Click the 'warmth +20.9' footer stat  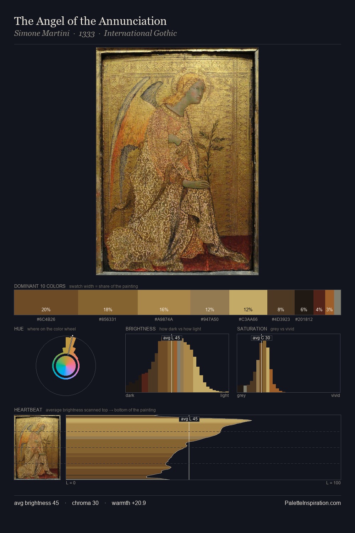coord(129,503)
